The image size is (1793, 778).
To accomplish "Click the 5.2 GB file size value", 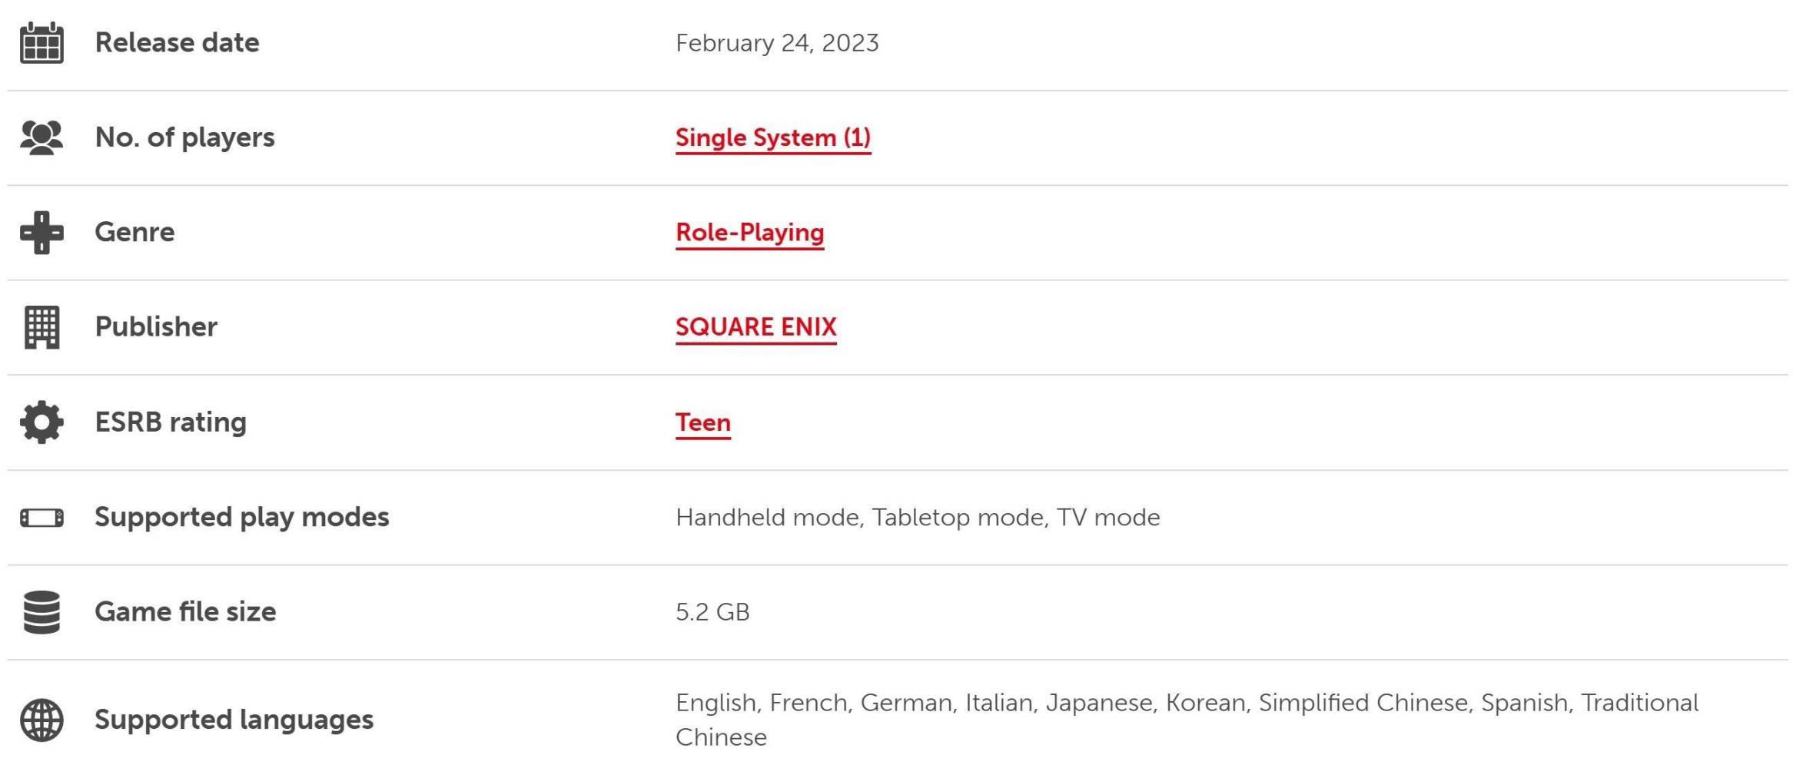I will (712, 612).
